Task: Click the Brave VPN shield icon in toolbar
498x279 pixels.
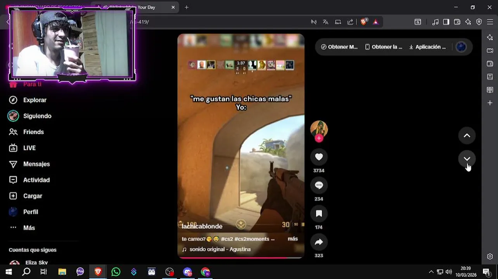Action: [x=479, y=22]
